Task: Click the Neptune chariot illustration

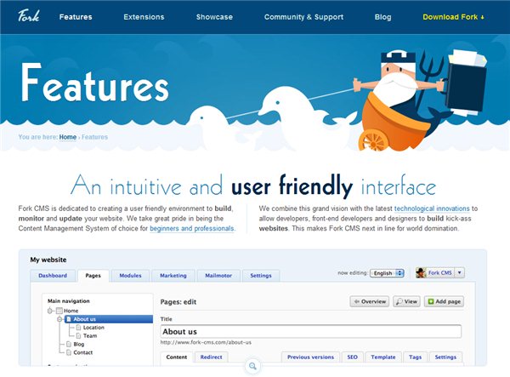Action: pyautogui.click(x=420, y=101)
